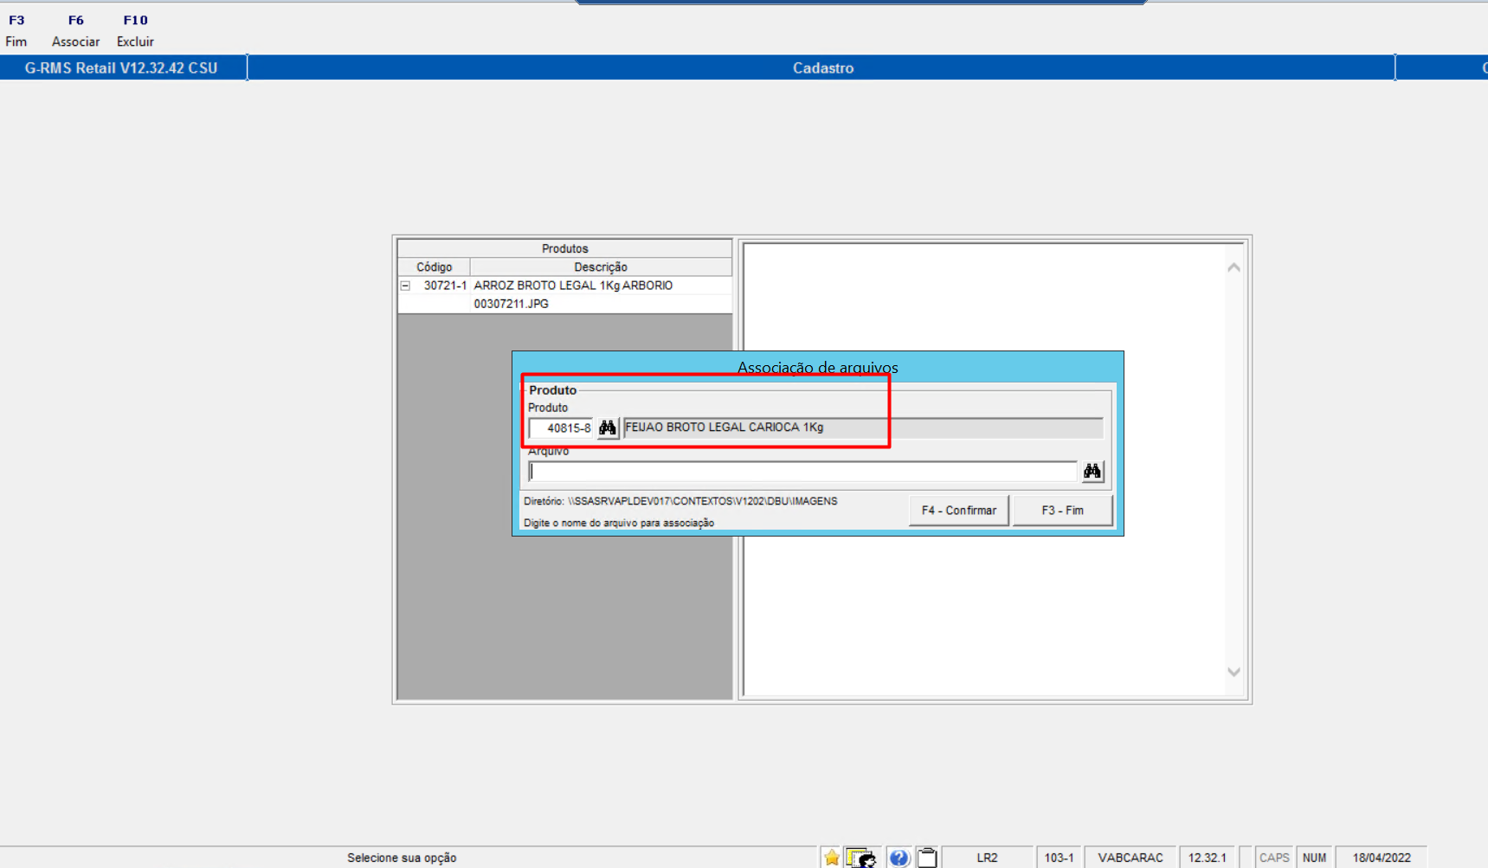
Task: Click the F4 - Confirmar button
Action: pos(959,511)
